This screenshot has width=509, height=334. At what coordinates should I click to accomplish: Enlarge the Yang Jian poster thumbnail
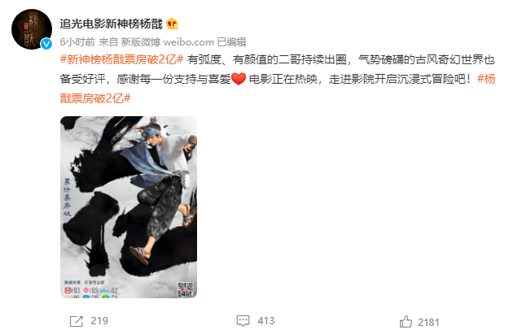pos(129,207)
